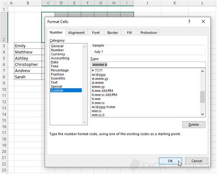Open the Fill tab
217x174 pixels.
(130, 32)
